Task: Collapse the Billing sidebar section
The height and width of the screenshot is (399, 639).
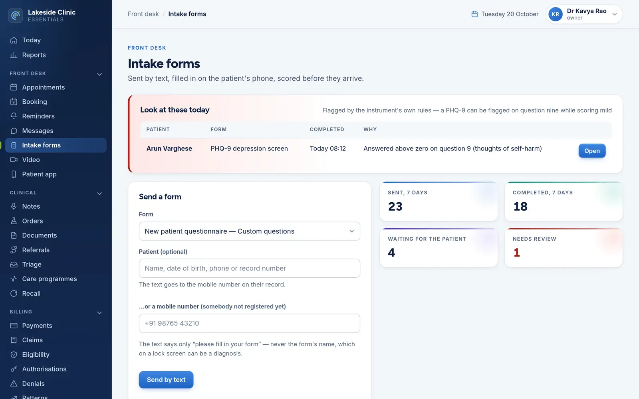Action: coord(99,313)
